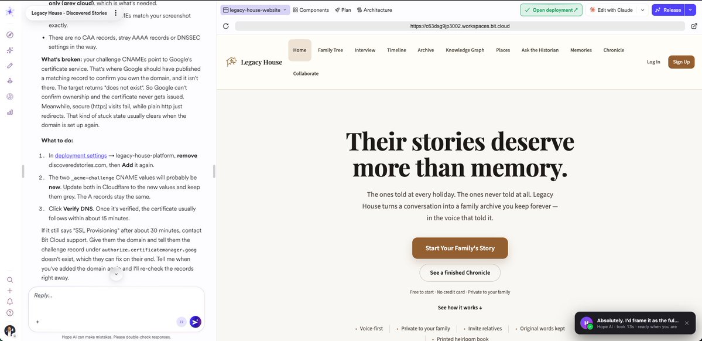Click the double-chevron button in reply box
The height and width of the screenshot is (341, 702).
(x=182, y=322)
